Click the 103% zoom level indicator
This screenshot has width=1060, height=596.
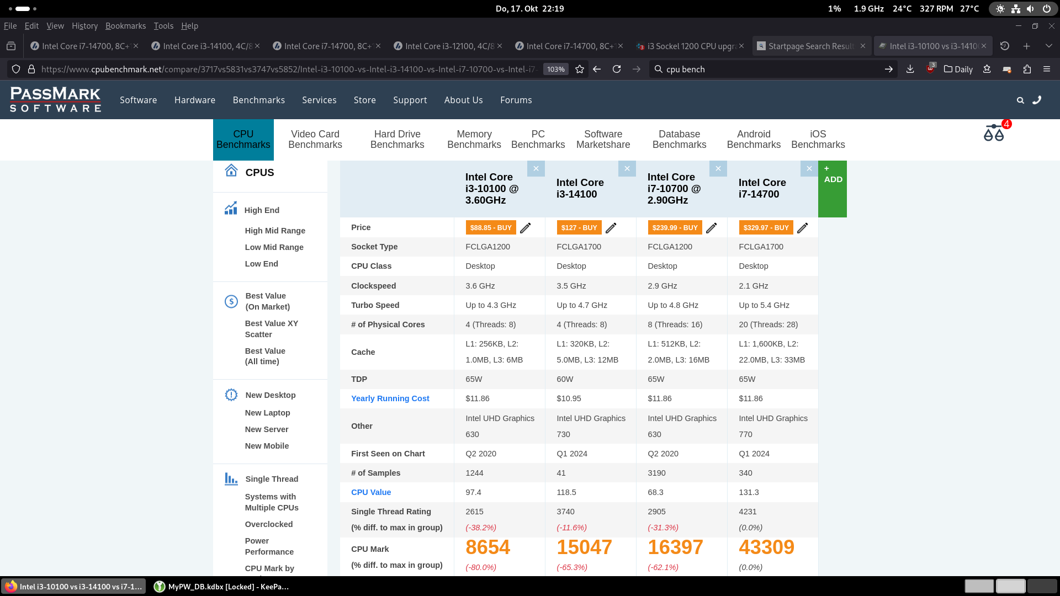tap(555, 69)
